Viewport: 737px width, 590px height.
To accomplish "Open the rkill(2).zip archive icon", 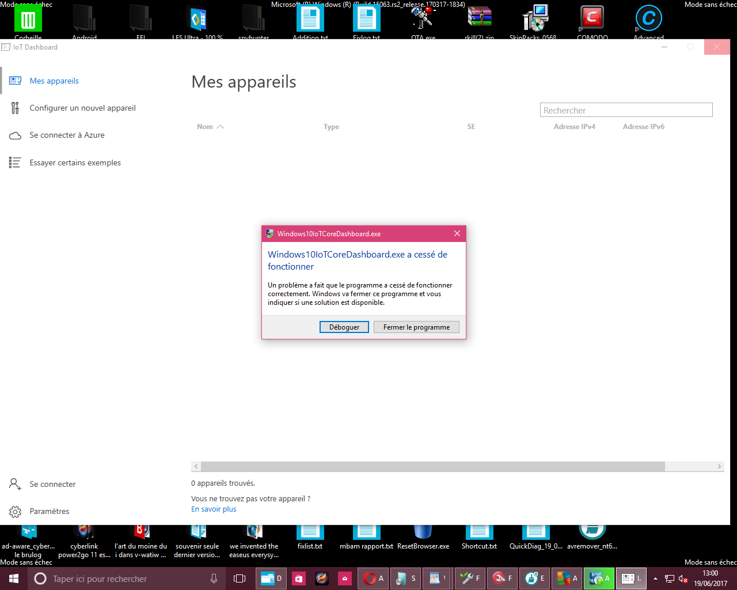I will click(479, 21).
